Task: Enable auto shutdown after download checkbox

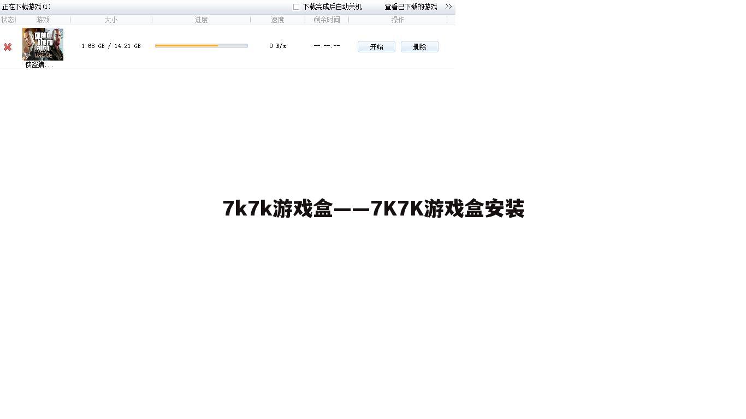Action: 296,7
